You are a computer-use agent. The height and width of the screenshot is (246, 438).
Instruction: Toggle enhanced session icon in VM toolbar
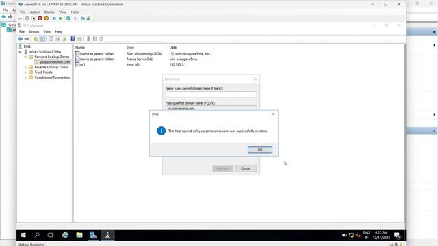click(82, 18)
